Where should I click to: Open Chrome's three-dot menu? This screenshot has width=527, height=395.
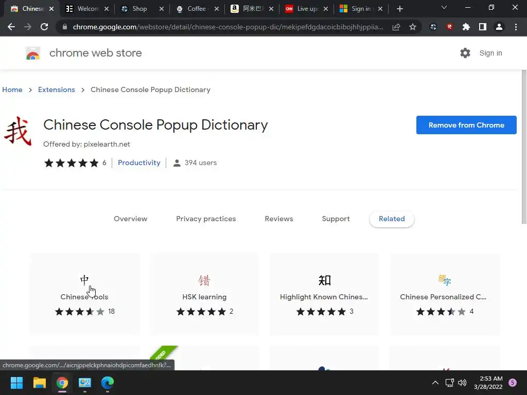(x=516, y=27)
